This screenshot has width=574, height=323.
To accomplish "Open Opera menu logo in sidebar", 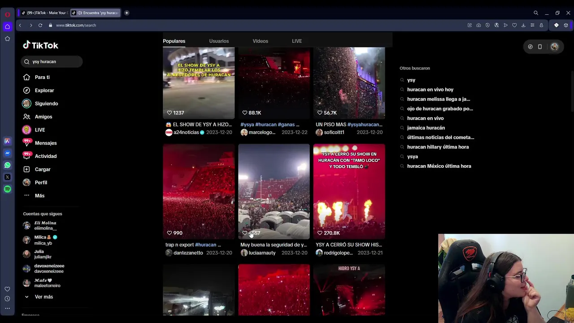I will (7, 14).
